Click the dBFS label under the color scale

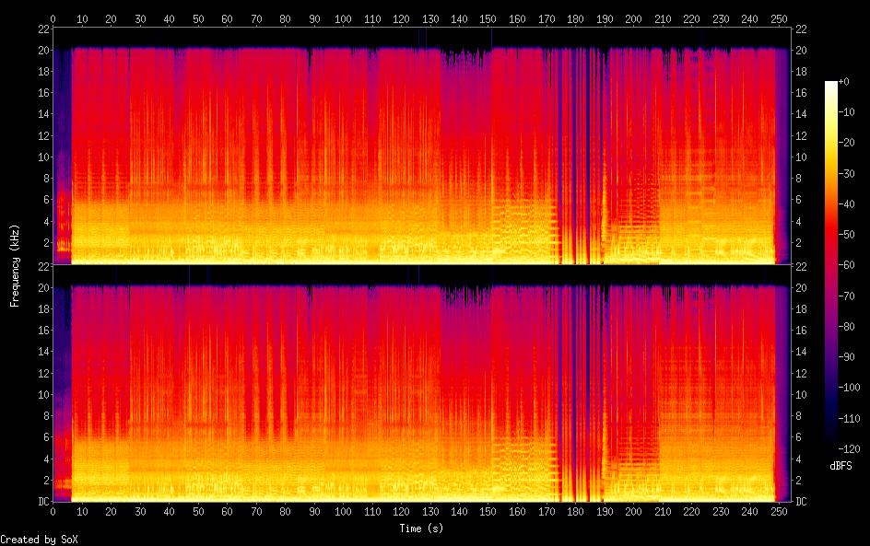click(841, 467)
